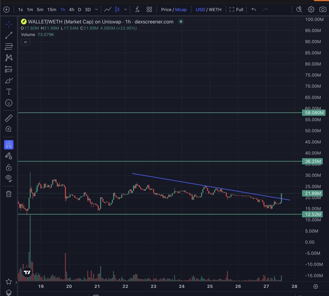Enter Full screen mode
Screen dimensions: 329x296
point(237,10)
